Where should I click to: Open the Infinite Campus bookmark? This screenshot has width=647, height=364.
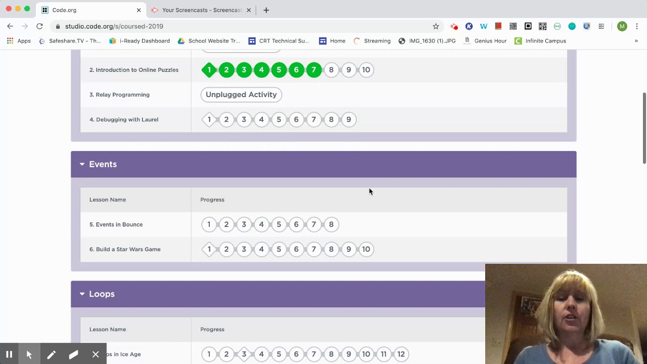click(x=540, y=41)
